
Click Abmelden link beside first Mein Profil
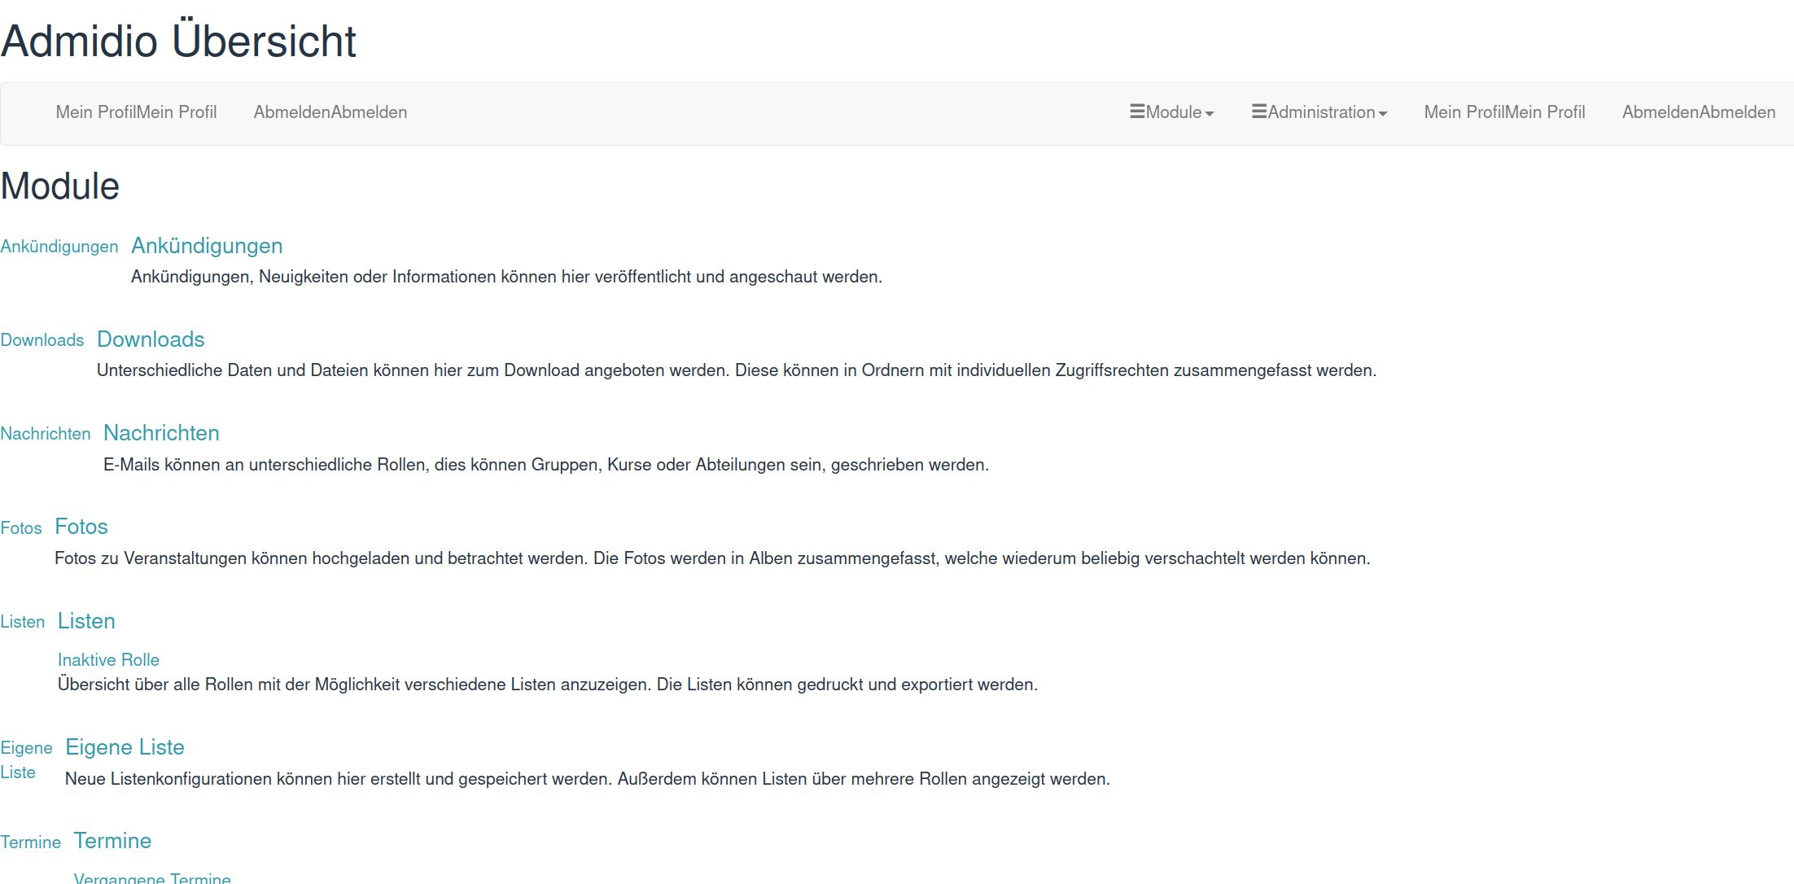click(330, 112)
